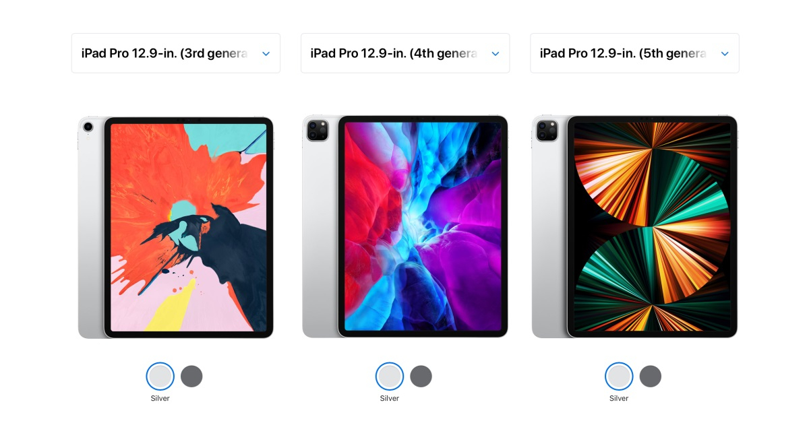Select Silver color for 3rd generation iPad
This screenshot has height=423, width=809.
160,376
